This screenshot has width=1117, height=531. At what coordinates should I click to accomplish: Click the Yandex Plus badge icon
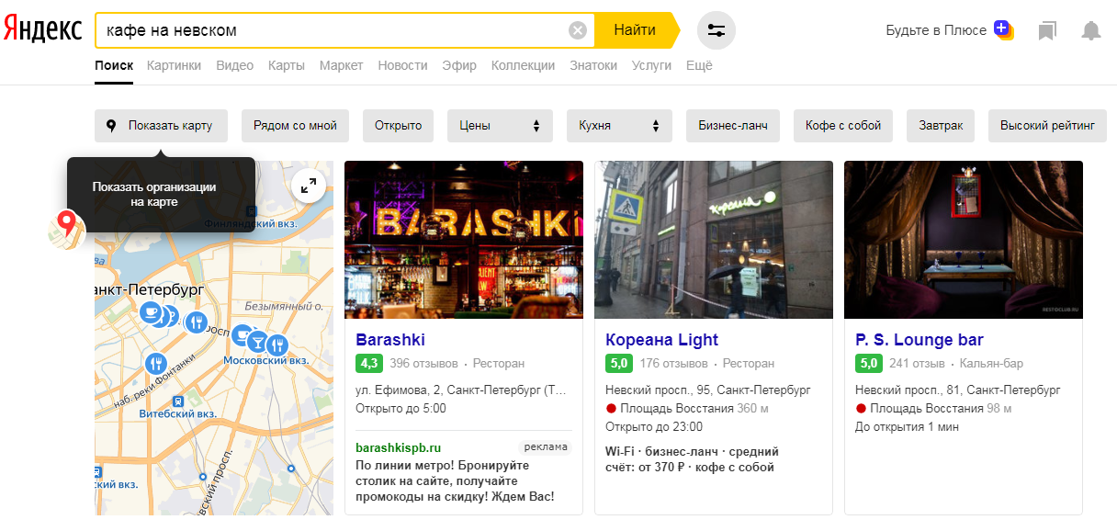tap(1002, 30)
